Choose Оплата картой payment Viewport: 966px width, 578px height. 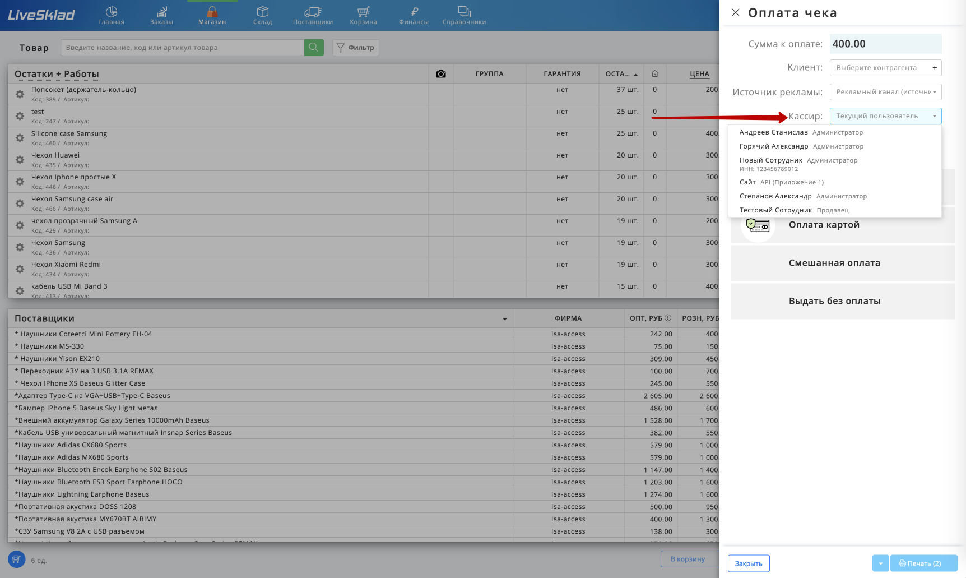coord(842,225)
